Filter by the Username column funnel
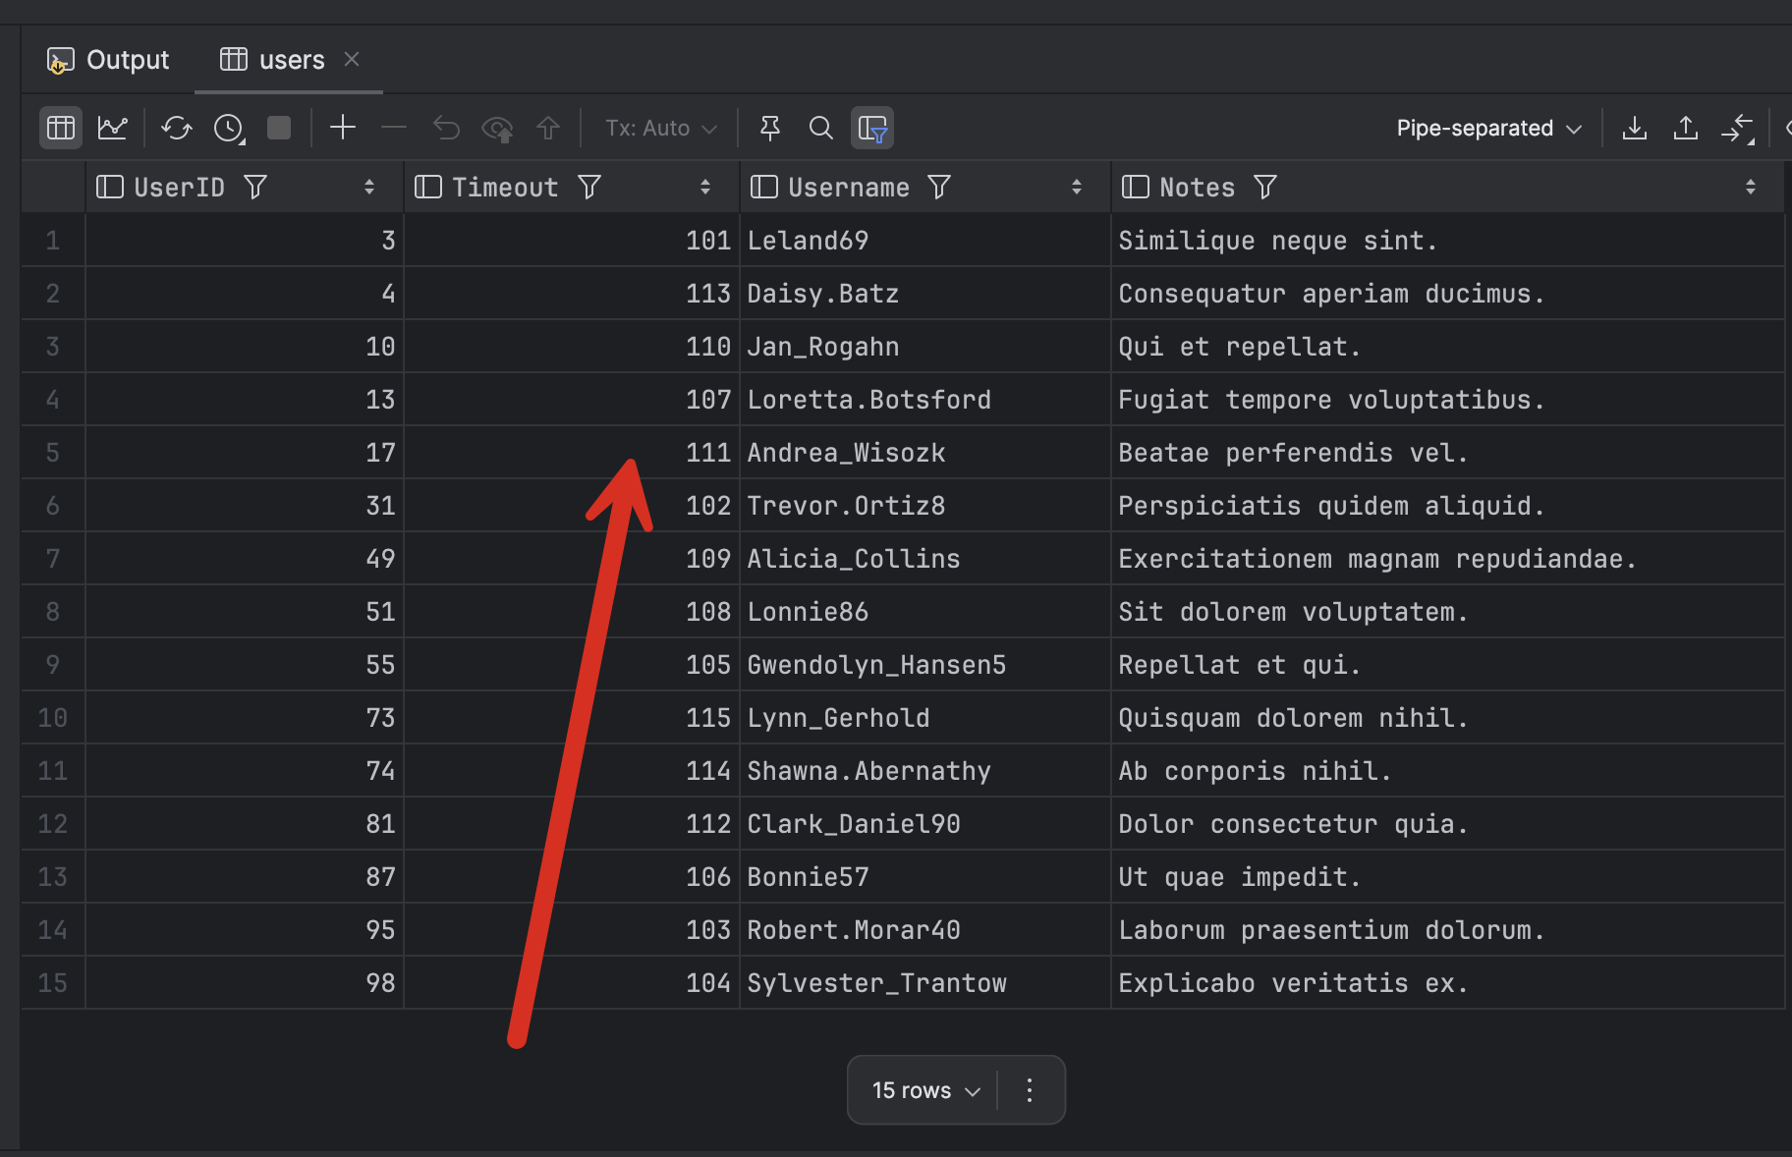 point(939,187)
